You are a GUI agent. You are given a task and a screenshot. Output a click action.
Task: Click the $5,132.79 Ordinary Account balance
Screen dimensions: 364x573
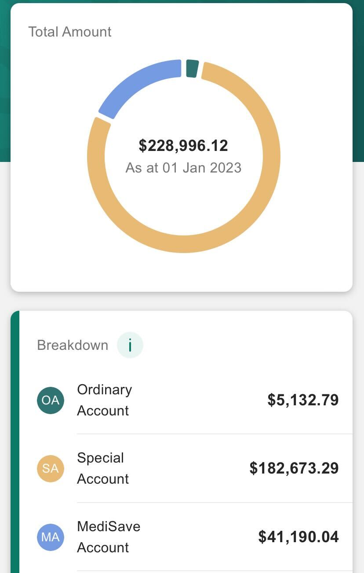[x=303, y=400]
